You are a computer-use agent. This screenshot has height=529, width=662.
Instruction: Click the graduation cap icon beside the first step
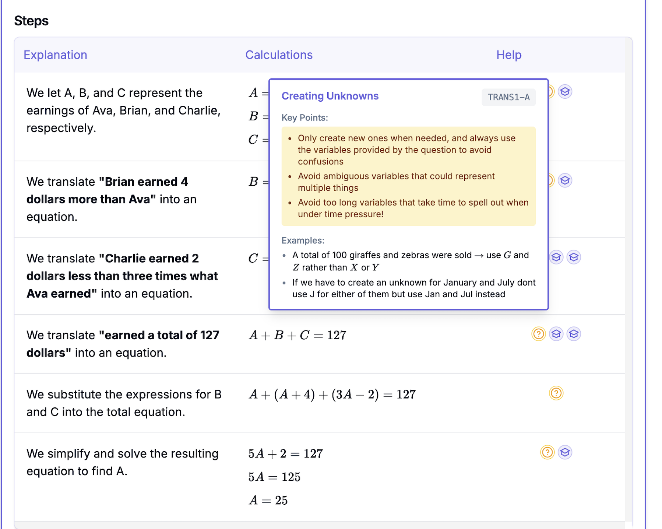point(565,91)
